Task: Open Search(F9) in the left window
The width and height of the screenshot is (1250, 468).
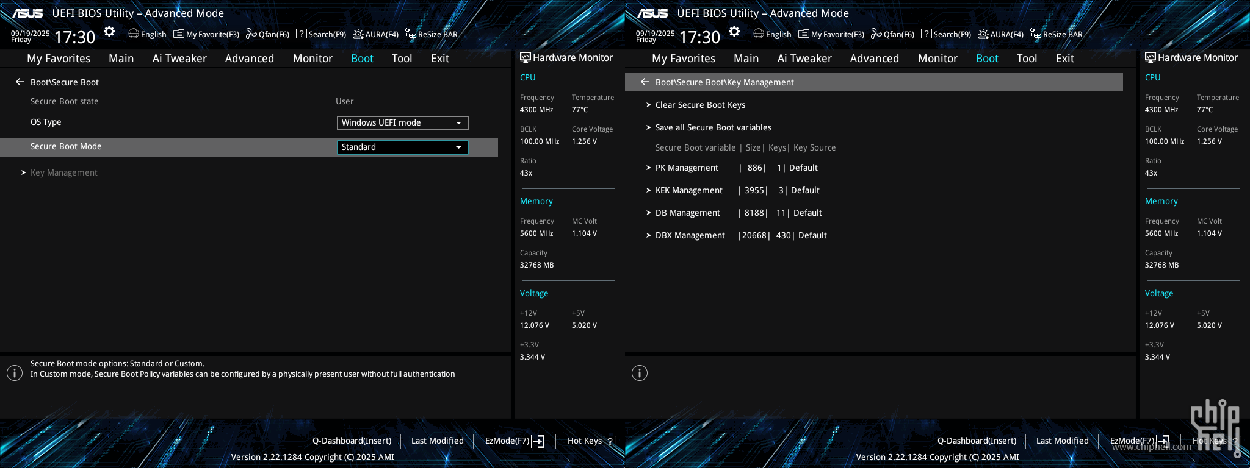Action: 321,34
